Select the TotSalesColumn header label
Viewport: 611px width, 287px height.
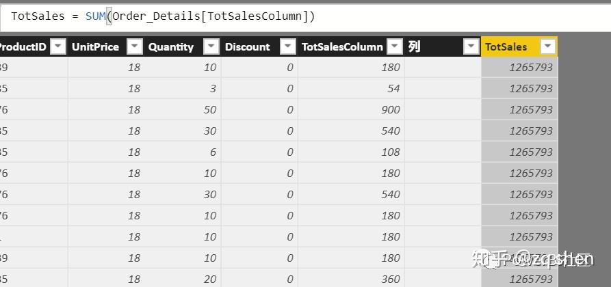342,46
